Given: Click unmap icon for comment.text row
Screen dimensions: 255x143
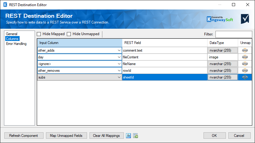Looking at the screenshot, I should [245, 50].
